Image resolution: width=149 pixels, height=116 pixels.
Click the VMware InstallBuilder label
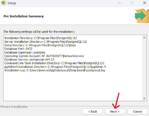coord(14,107)
